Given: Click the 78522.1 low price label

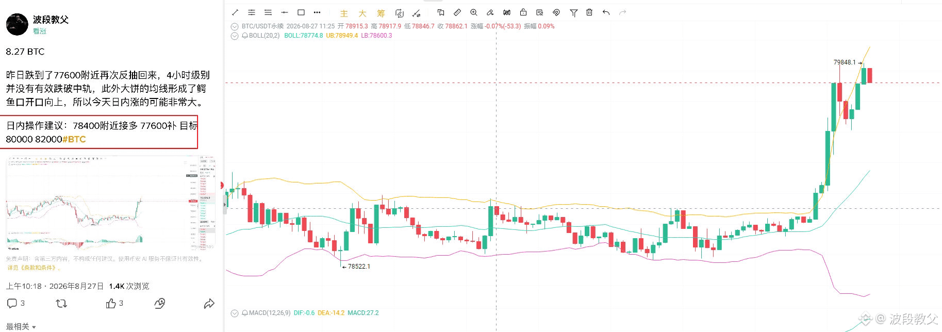Looking at the screenshot, I should 359,267.
